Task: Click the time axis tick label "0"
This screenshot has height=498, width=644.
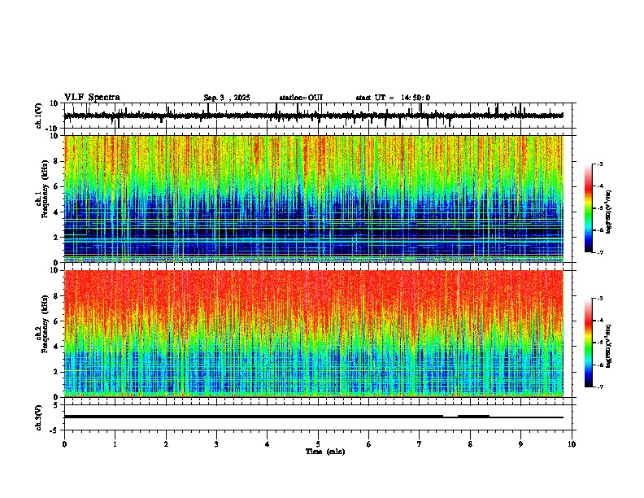Action: point(64,444)
